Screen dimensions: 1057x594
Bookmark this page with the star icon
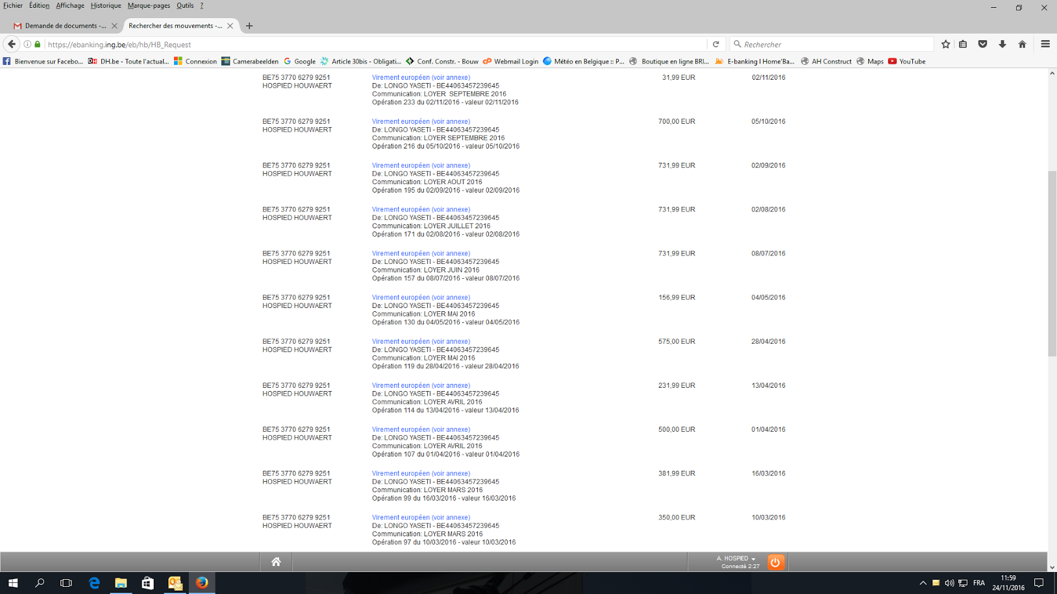coord(945,44)
